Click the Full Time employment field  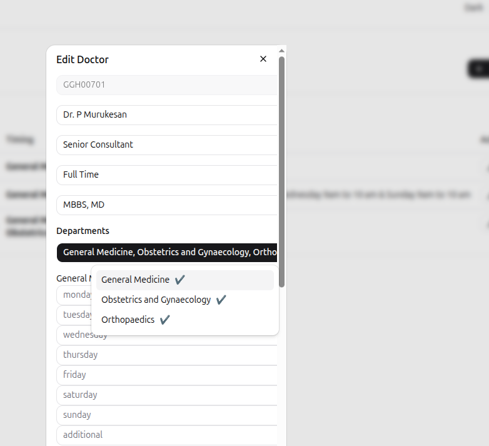click(x=167, y=175)
